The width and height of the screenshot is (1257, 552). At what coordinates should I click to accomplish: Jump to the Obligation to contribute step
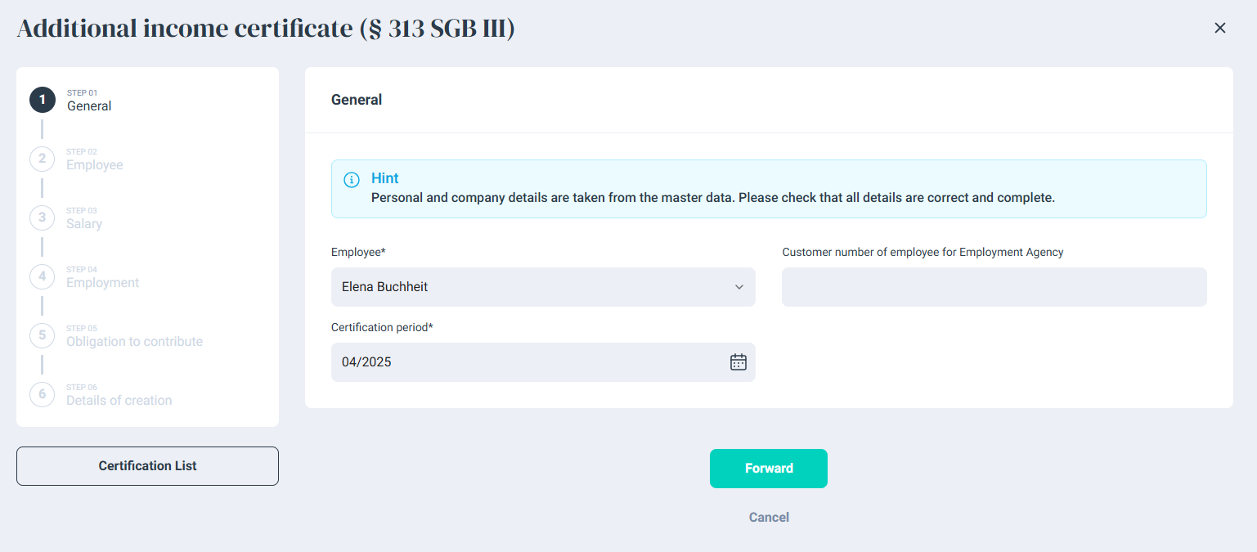[x=134, y=342]
